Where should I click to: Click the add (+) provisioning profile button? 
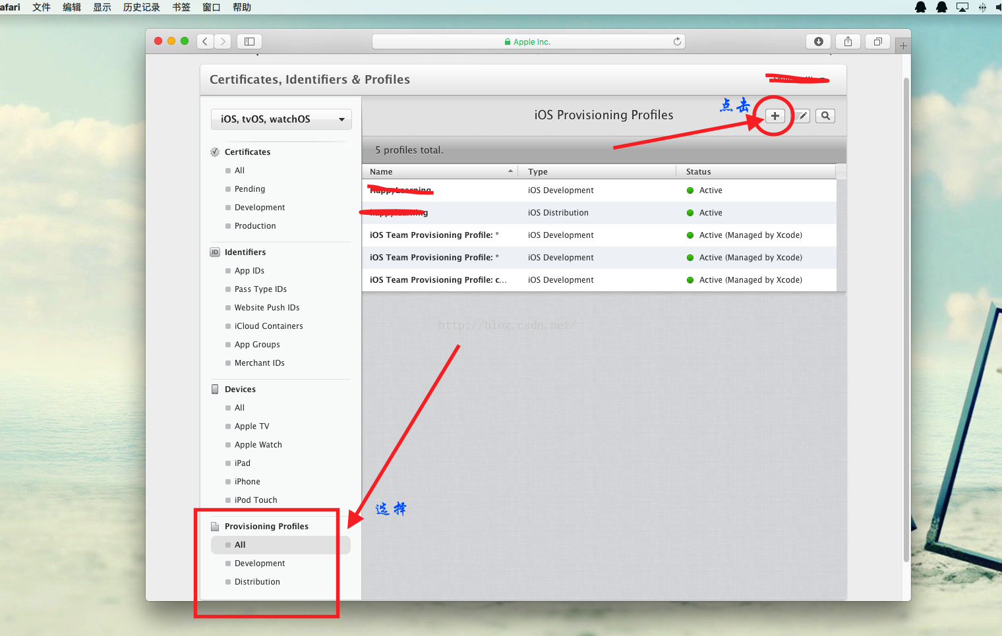[x=775, y=116]
